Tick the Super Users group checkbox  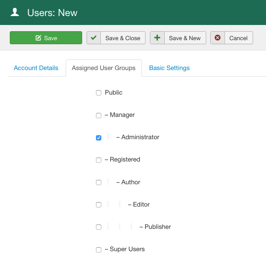(99, 249)
